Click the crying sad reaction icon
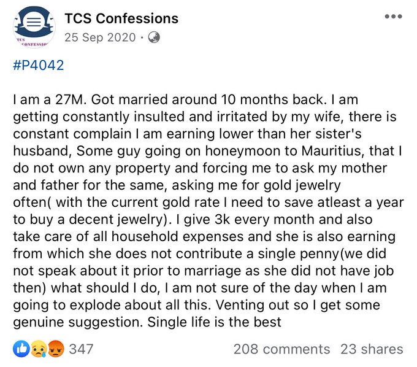Screen dimensions: 417x367 (x=39, y=349)
